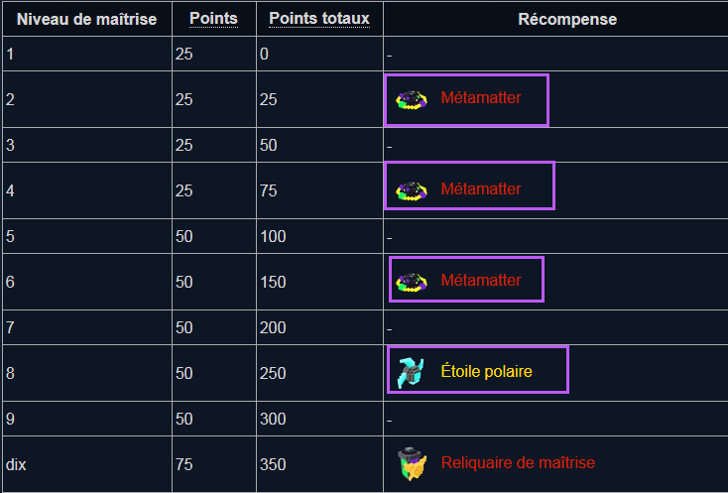The image size is (728, 493).
Task: Click the Récompense column header
Action: [567, 19]
